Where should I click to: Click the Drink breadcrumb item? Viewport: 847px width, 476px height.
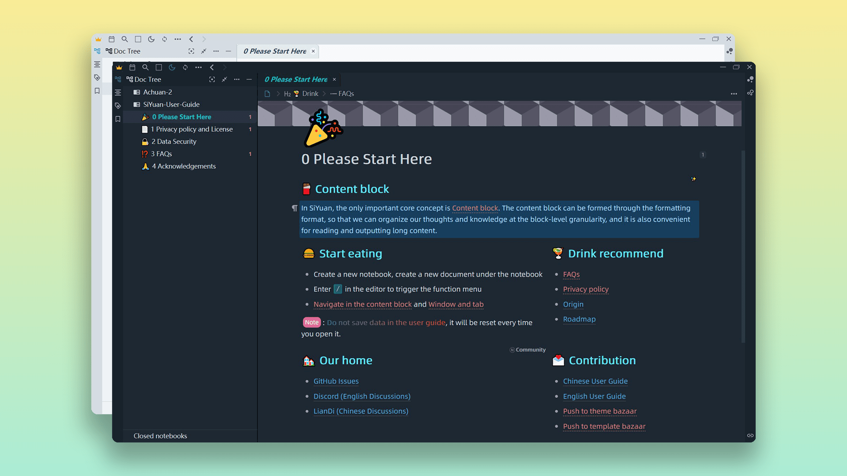310,93
